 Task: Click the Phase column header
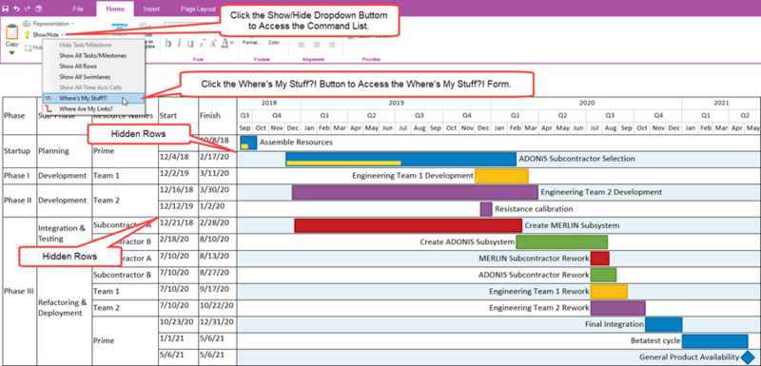click(x=20, y=115)
